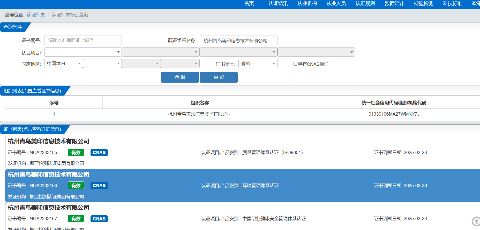The image size is (480, 230).
Task: Open the first 认证项目 dropdown
Action: click(x=83, y=52)
